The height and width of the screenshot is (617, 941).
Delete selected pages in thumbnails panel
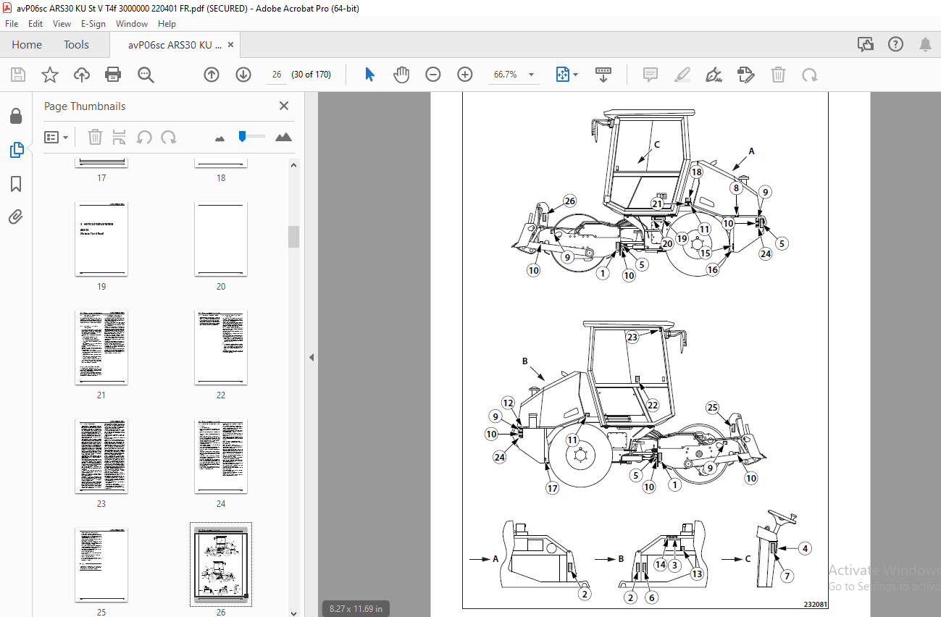coord(95,137)
